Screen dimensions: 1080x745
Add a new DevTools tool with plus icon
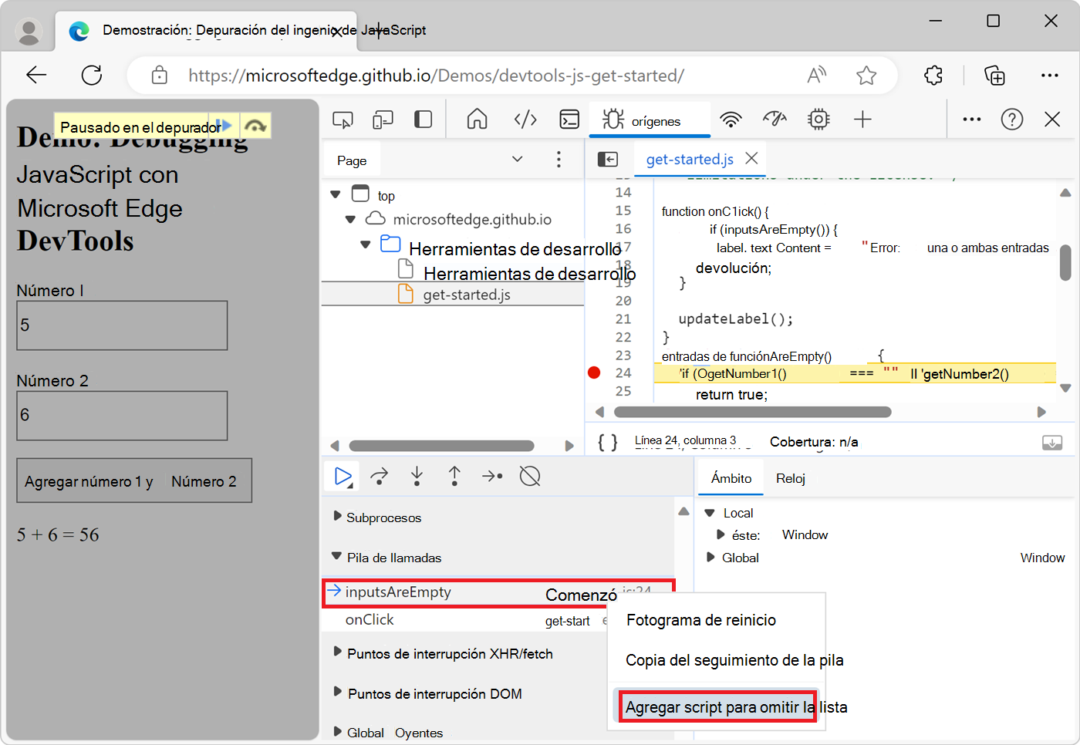click(x=862, y=120)
